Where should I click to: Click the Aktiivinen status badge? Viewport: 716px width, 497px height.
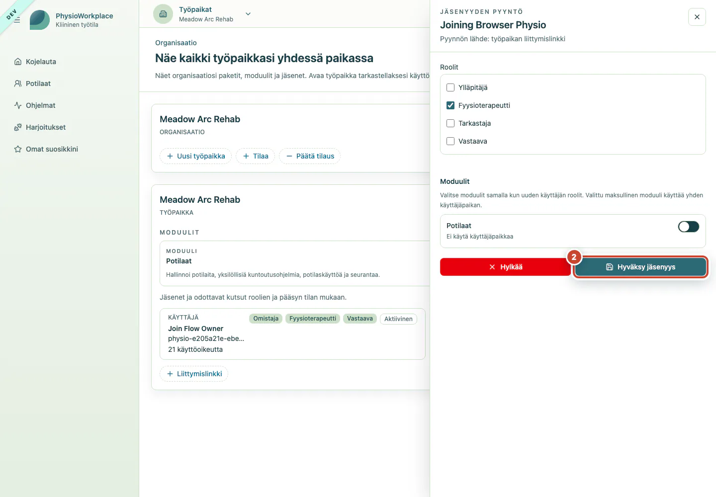tap(398, 319)
